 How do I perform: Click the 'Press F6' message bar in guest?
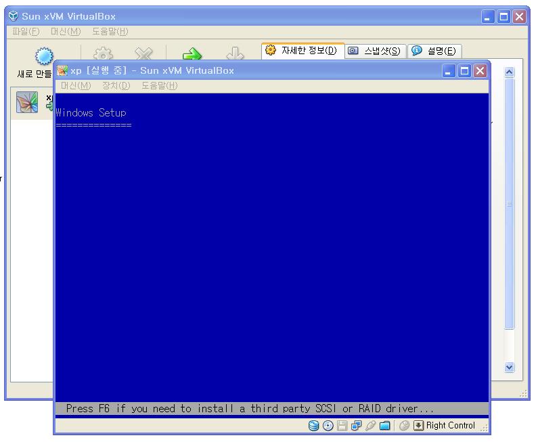(272, 408)
